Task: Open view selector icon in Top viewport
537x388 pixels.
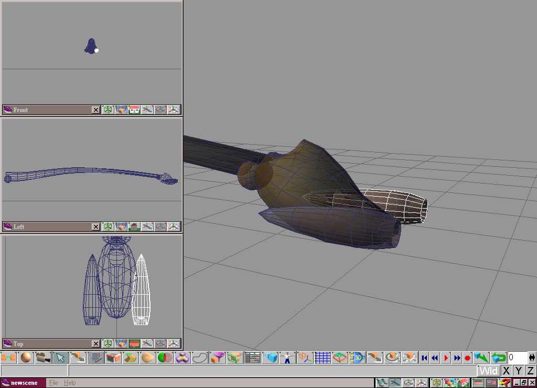Action: [134, 343]
